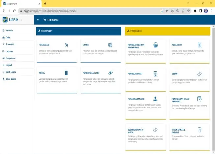215x154 pixels.
Task: Click the shopping cart icon on Penjualan card
Action: (67, 45)
